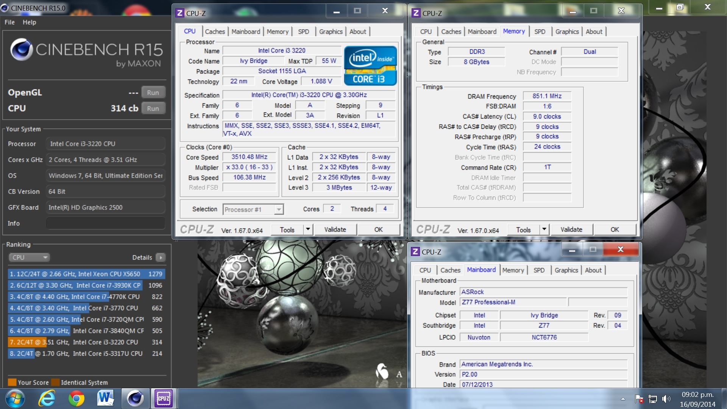Switch to CPU-Z taskbar icon
Viewport: 727px width, 409px height.
[x=164, y=398]
